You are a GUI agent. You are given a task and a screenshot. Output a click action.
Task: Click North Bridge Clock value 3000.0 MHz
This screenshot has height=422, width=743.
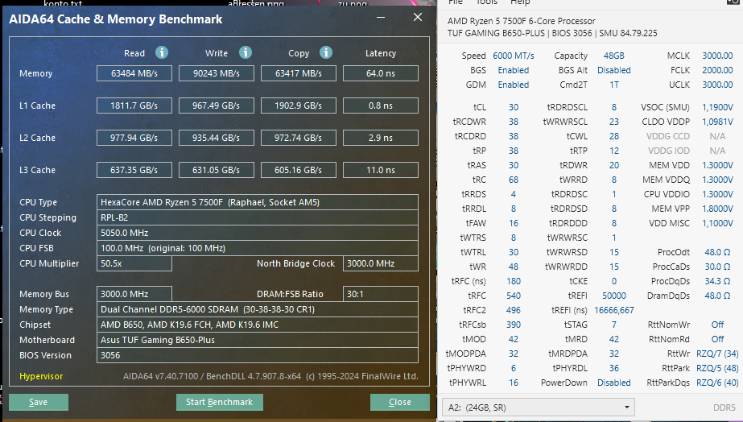click(381, 263)
